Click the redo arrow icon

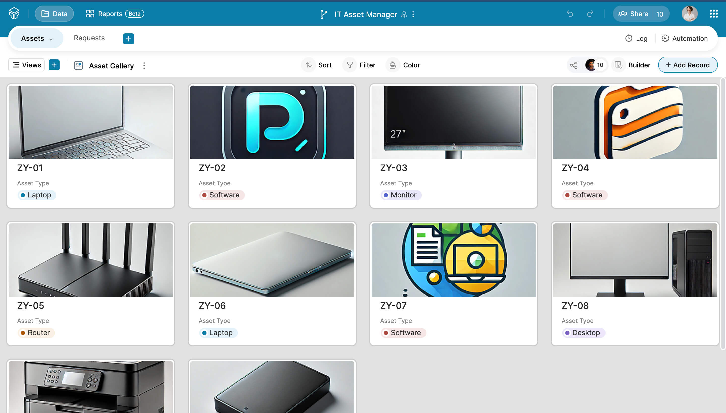click(590, 14)
